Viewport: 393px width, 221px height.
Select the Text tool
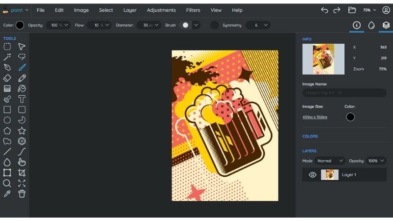22,99
